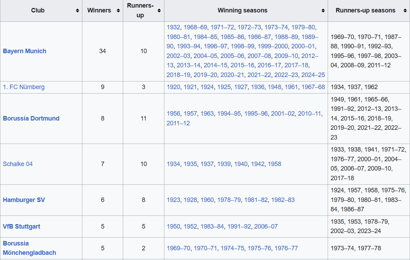The image size is (410, 260).
Task: Open Schalke's 1934 season link
Action: (x=173, y=164)
